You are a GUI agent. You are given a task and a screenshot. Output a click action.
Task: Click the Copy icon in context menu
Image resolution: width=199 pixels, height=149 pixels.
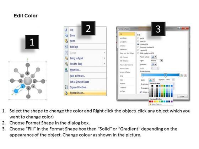coord(66,35)
